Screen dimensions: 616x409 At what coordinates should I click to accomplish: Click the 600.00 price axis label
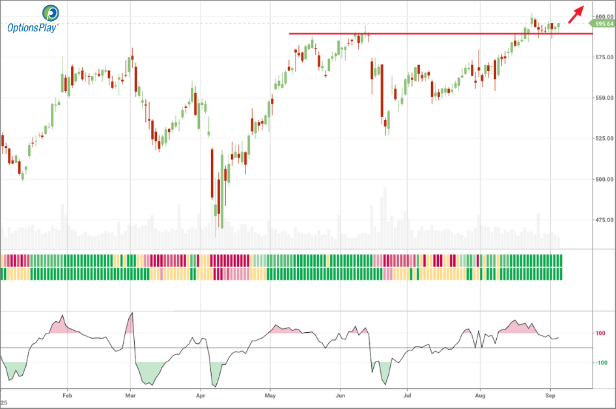tap(604, 16)
